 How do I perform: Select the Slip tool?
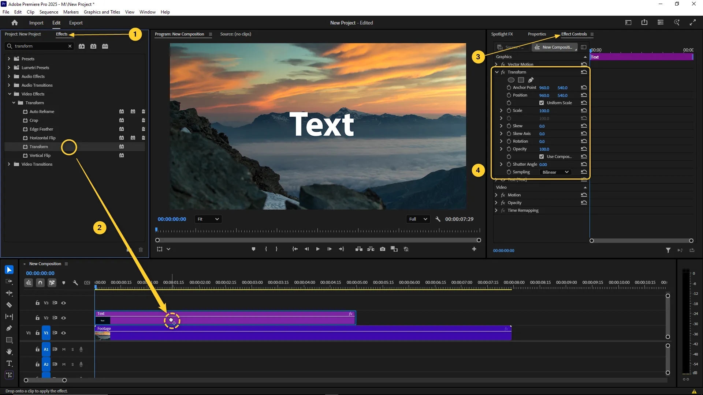pyautogui.click(x=9, y=317)
